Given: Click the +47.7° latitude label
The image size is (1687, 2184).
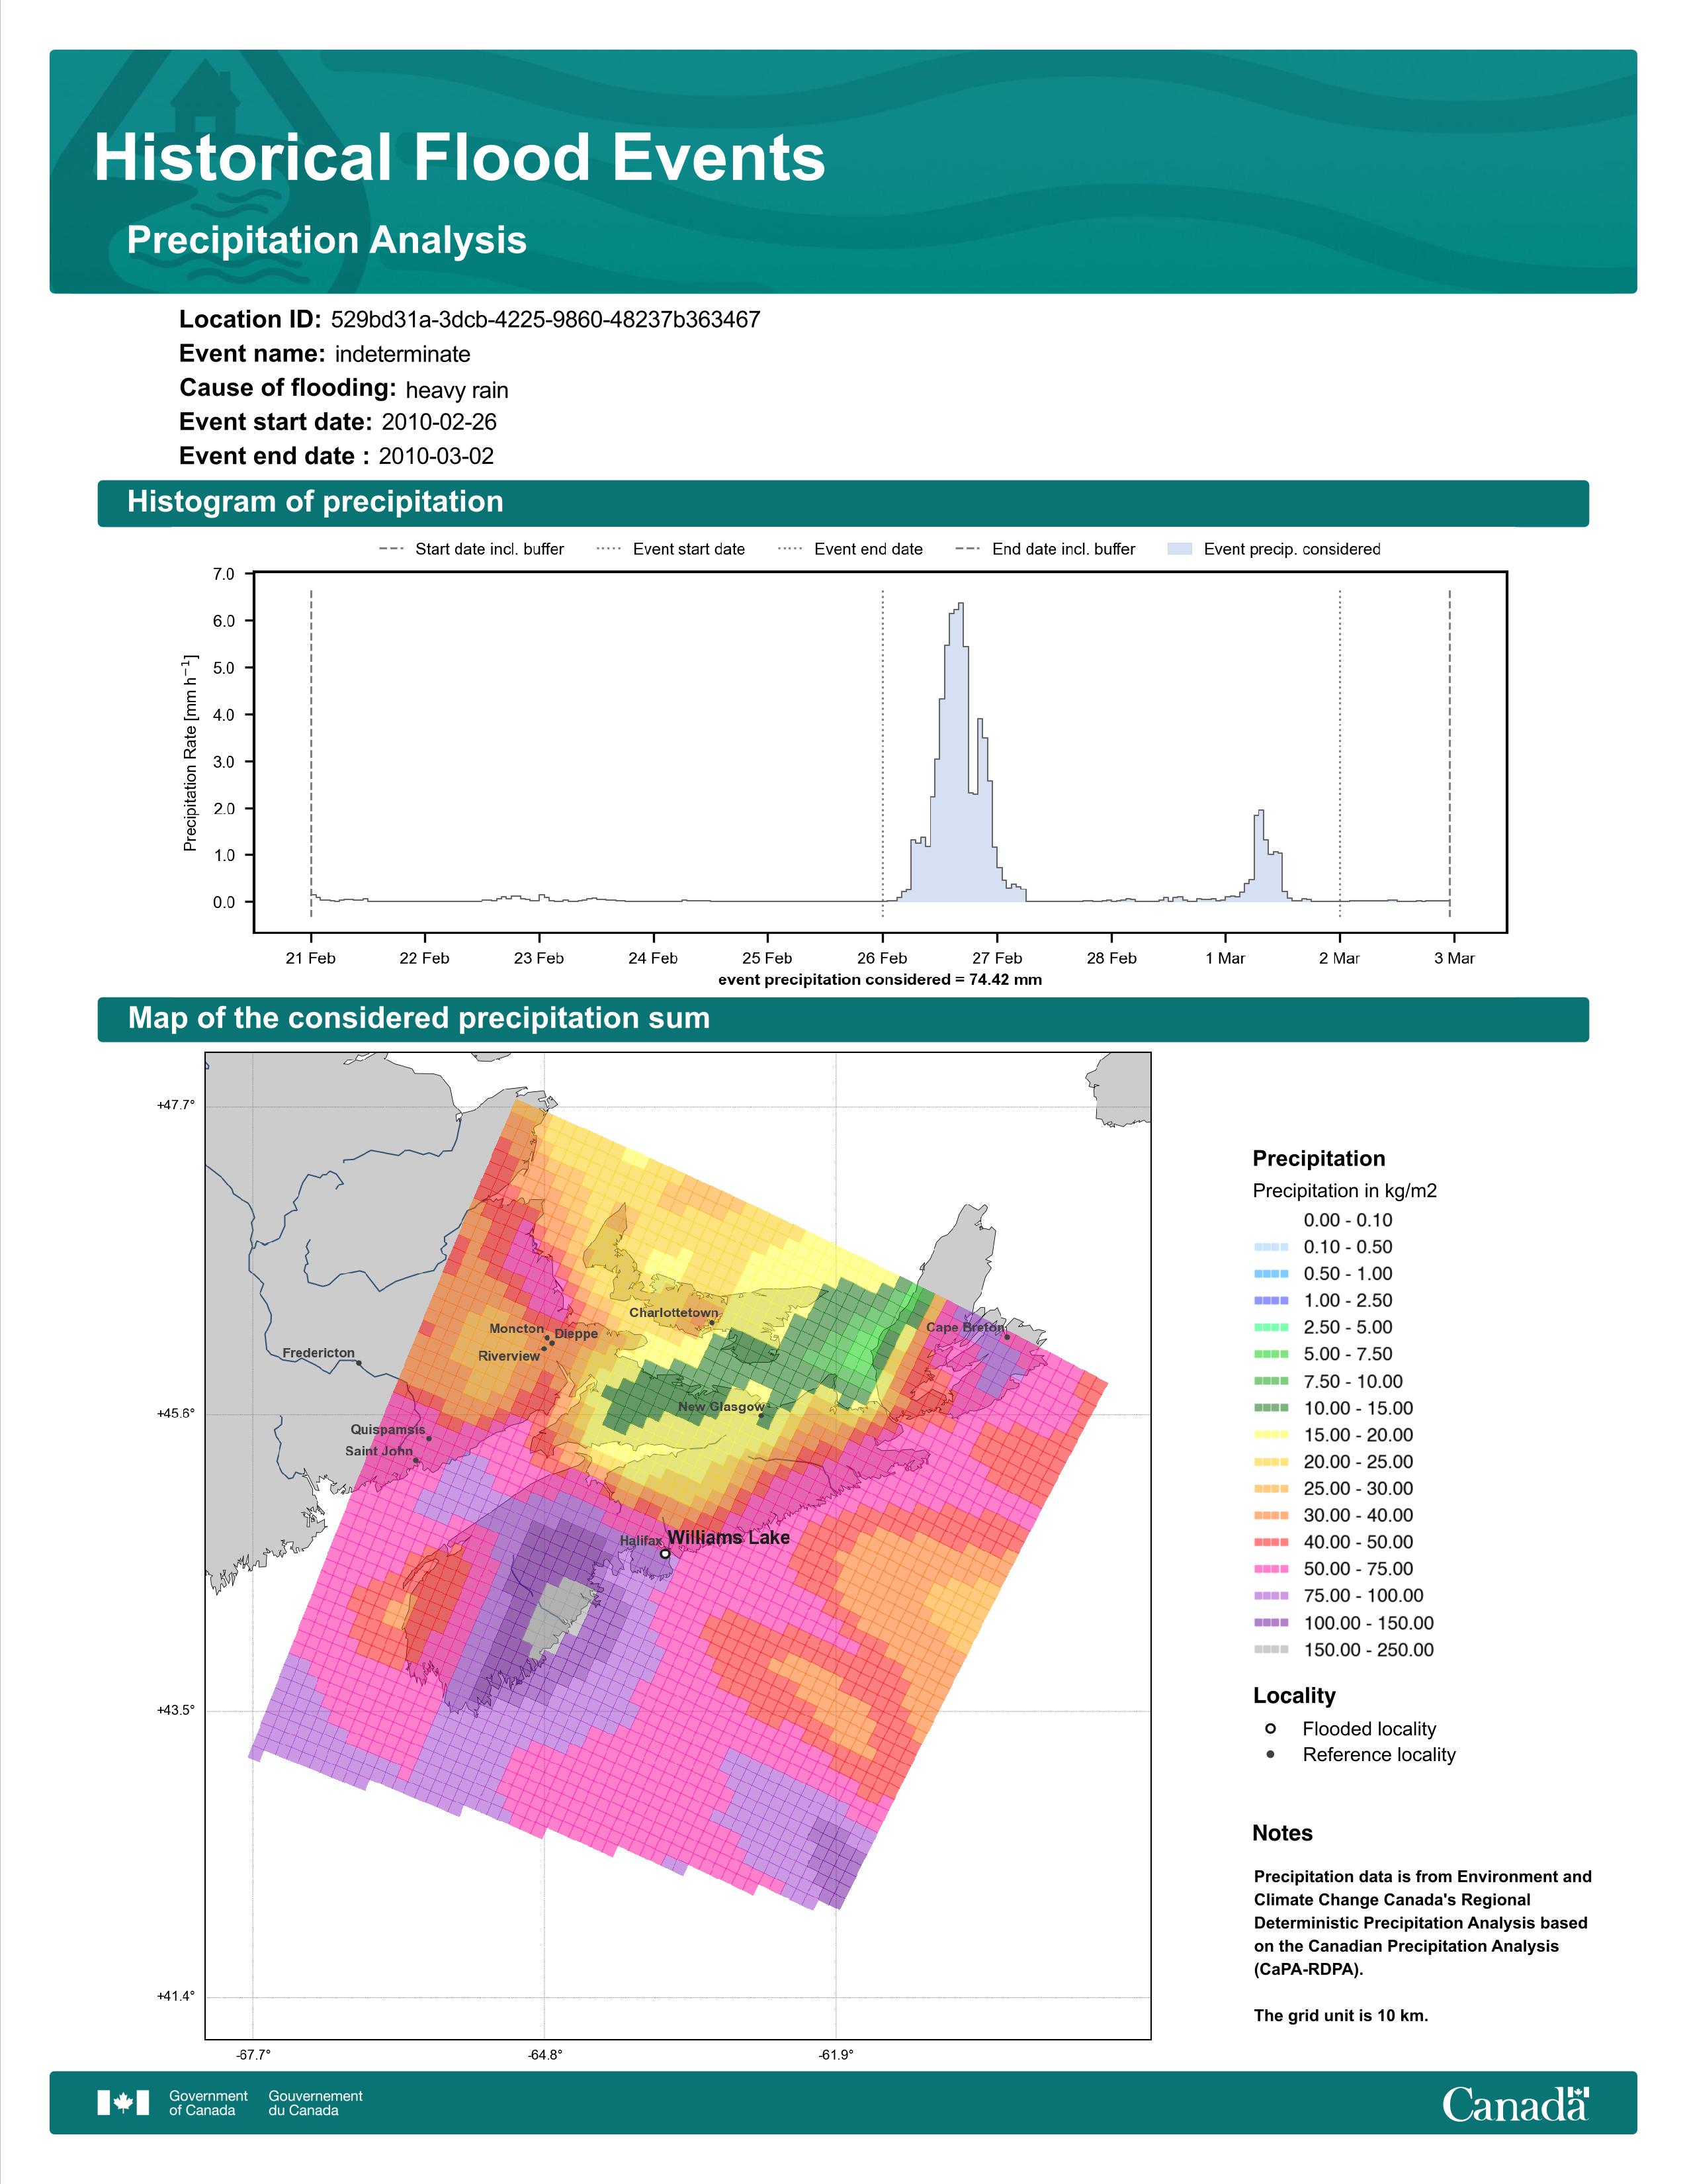Looking at the screenshot, I should point(176,1105).
